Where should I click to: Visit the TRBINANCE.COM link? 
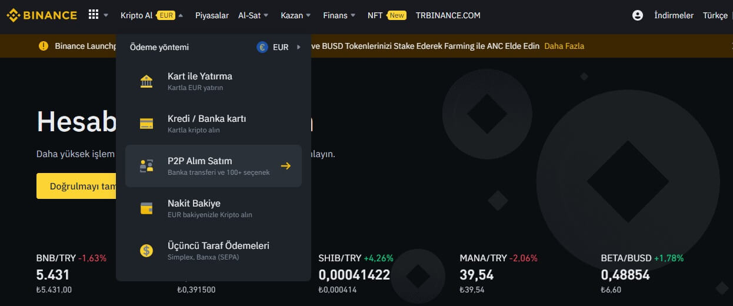click(x=448, y=15)
